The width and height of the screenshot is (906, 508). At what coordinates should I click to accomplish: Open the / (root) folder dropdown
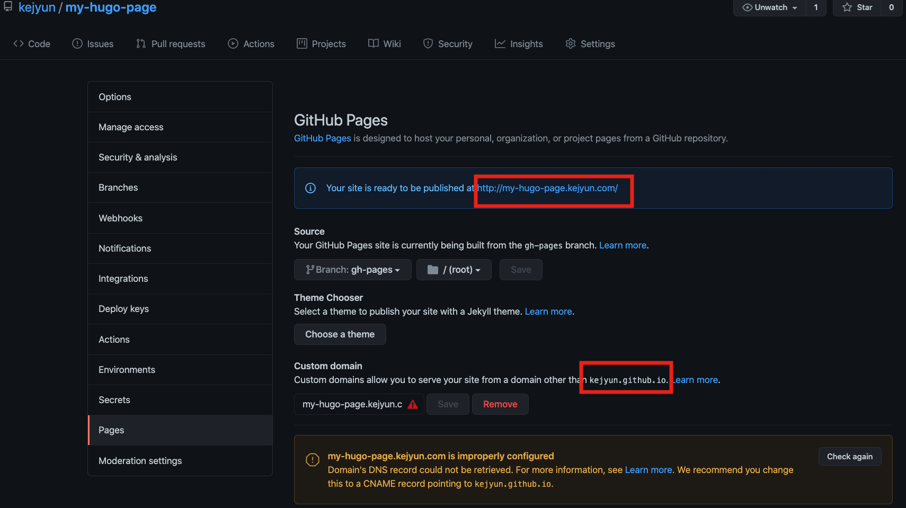pos(454,270)
